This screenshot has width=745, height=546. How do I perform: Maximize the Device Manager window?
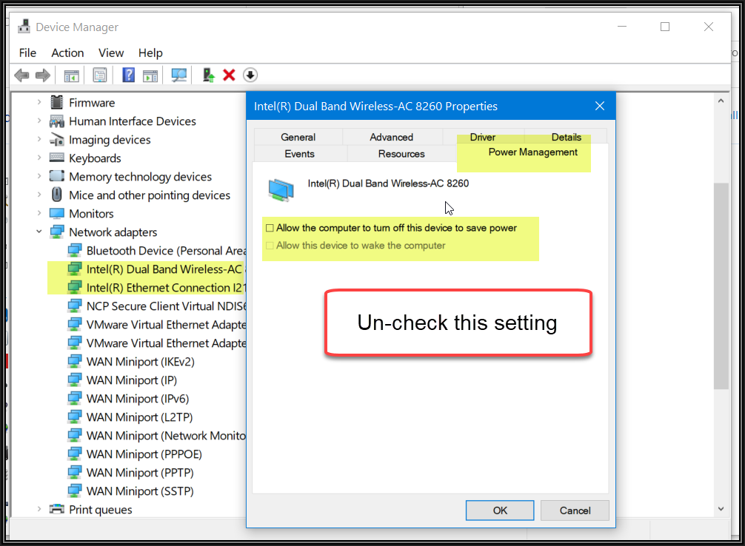(x=665, y=27)
